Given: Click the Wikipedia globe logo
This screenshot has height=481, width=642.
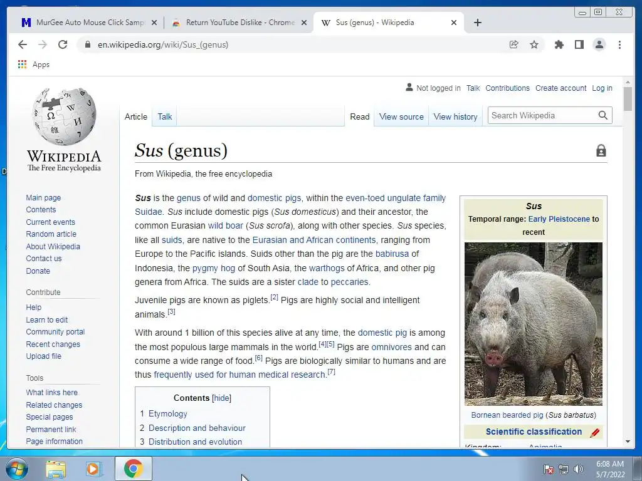Looking at the screenshot, I should tap(65, 116).
